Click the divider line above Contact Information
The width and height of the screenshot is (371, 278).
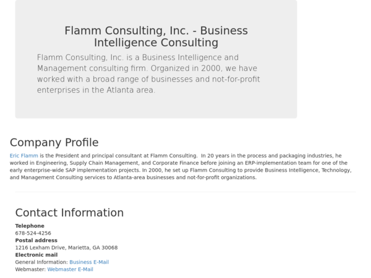185,192
